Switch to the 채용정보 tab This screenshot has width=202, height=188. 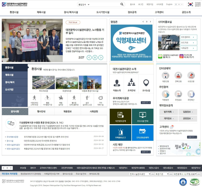coord(68,111)
